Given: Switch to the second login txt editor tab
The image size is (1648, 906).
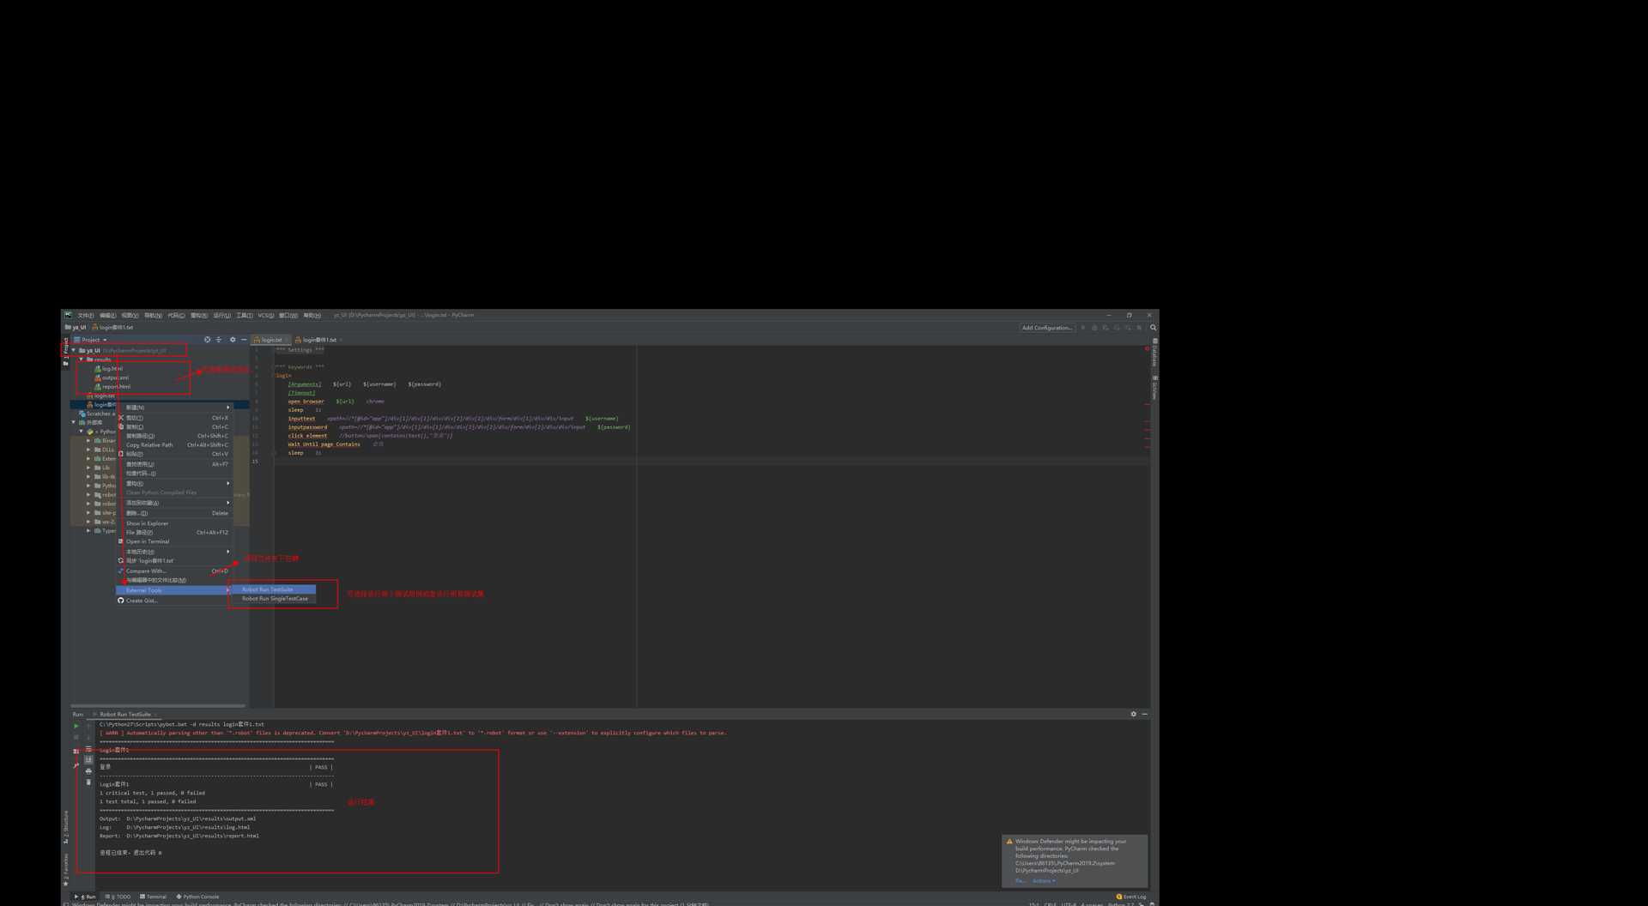Looking at the screenshot, I should tap(318, 340).
